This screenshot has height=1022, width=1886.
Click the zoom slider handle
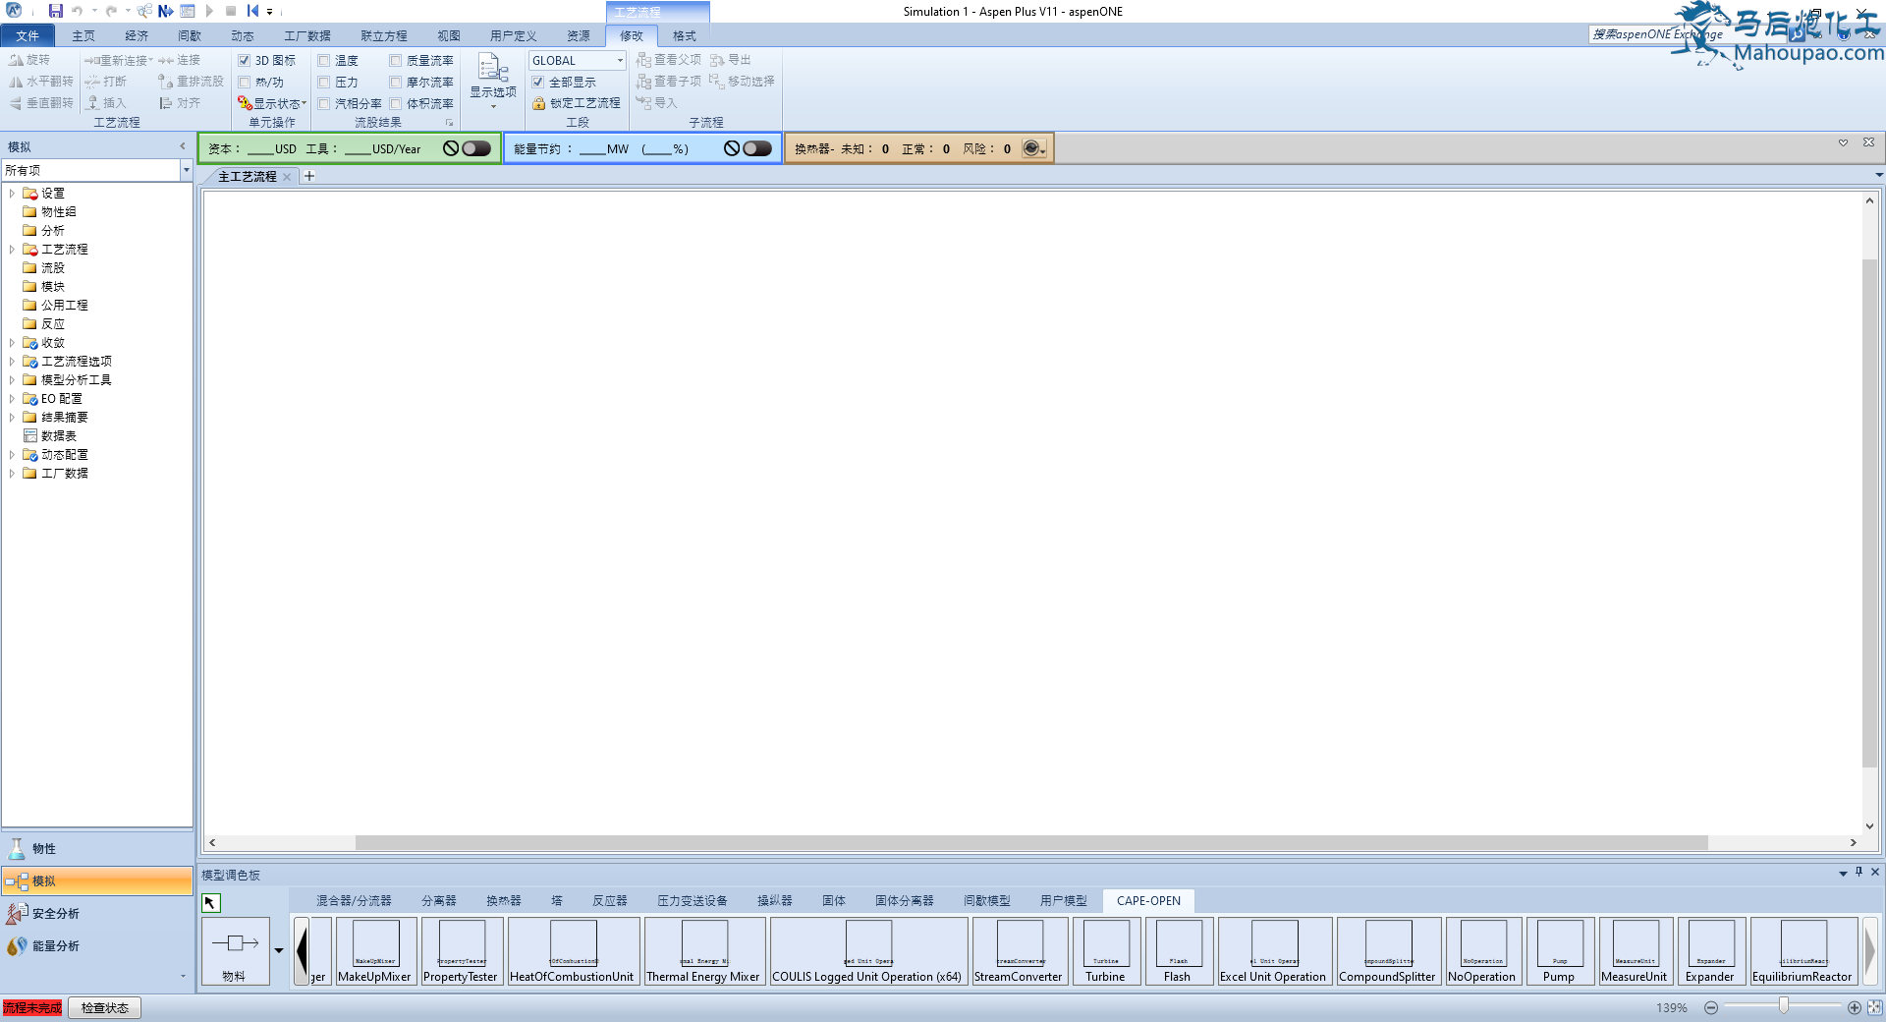click(x=1784, y=1006)
